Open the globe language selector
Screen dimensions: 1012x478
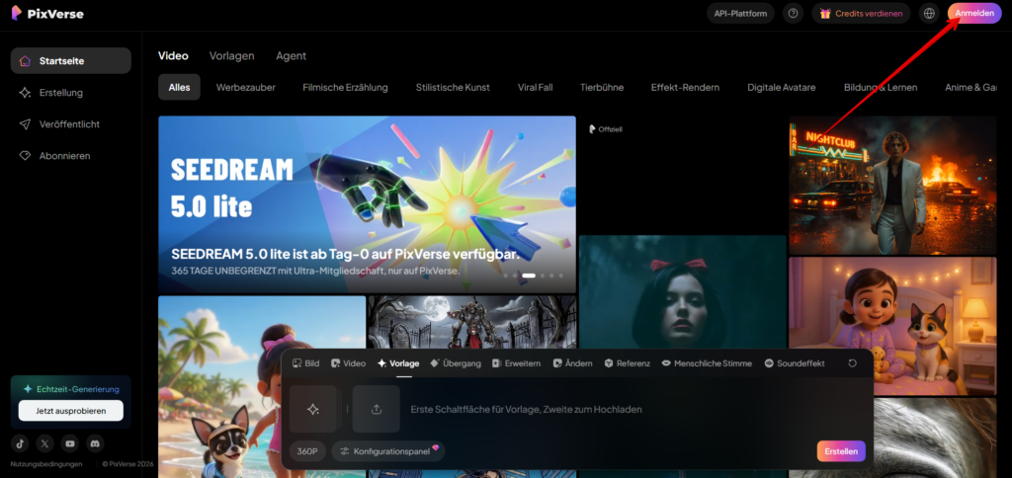(929, 13)
